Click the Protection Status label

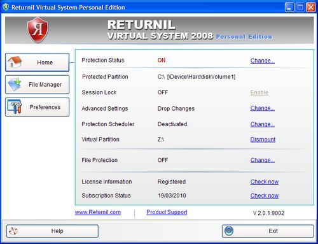(x=103, y=60)
